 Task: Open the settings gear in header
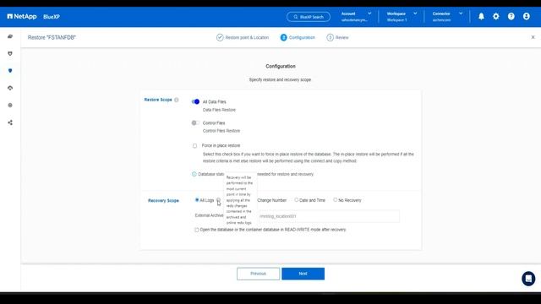tap(496, 17)
